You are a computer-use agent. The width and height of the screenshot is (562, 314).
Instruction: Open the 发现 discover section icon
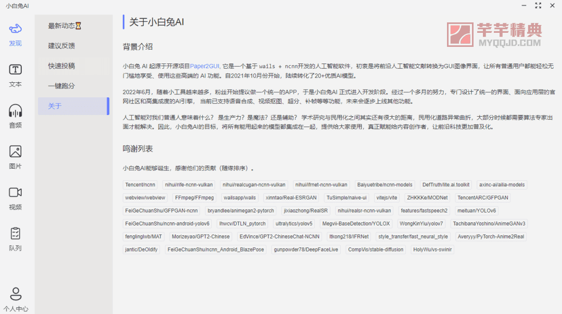16,29
